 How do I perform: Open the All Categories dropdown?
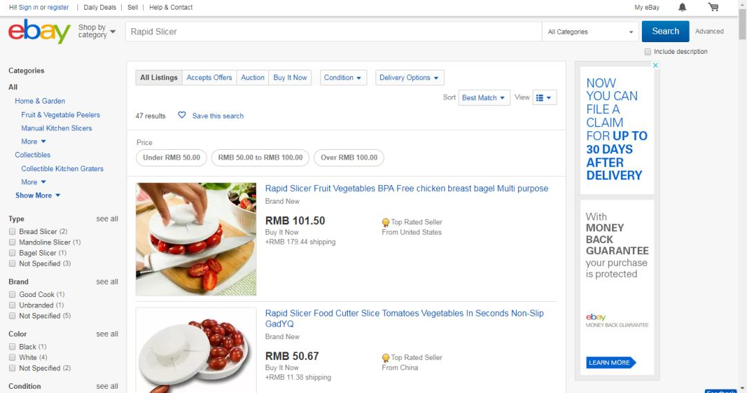tap(590, 32)
